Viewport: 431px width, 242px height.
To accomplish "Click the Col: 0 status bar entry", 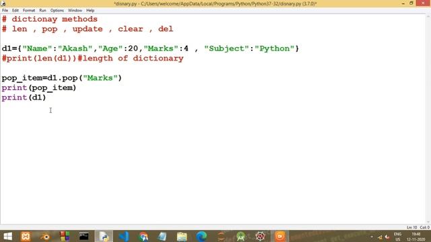I will click(x=424, y=227).
